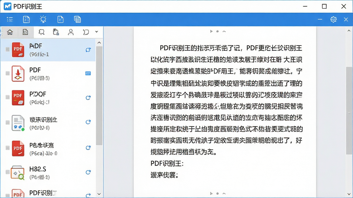Refresh the first selected PDF item
Image resolution: width=353 pixels, height=198 pixels.
tap(88, 49)
